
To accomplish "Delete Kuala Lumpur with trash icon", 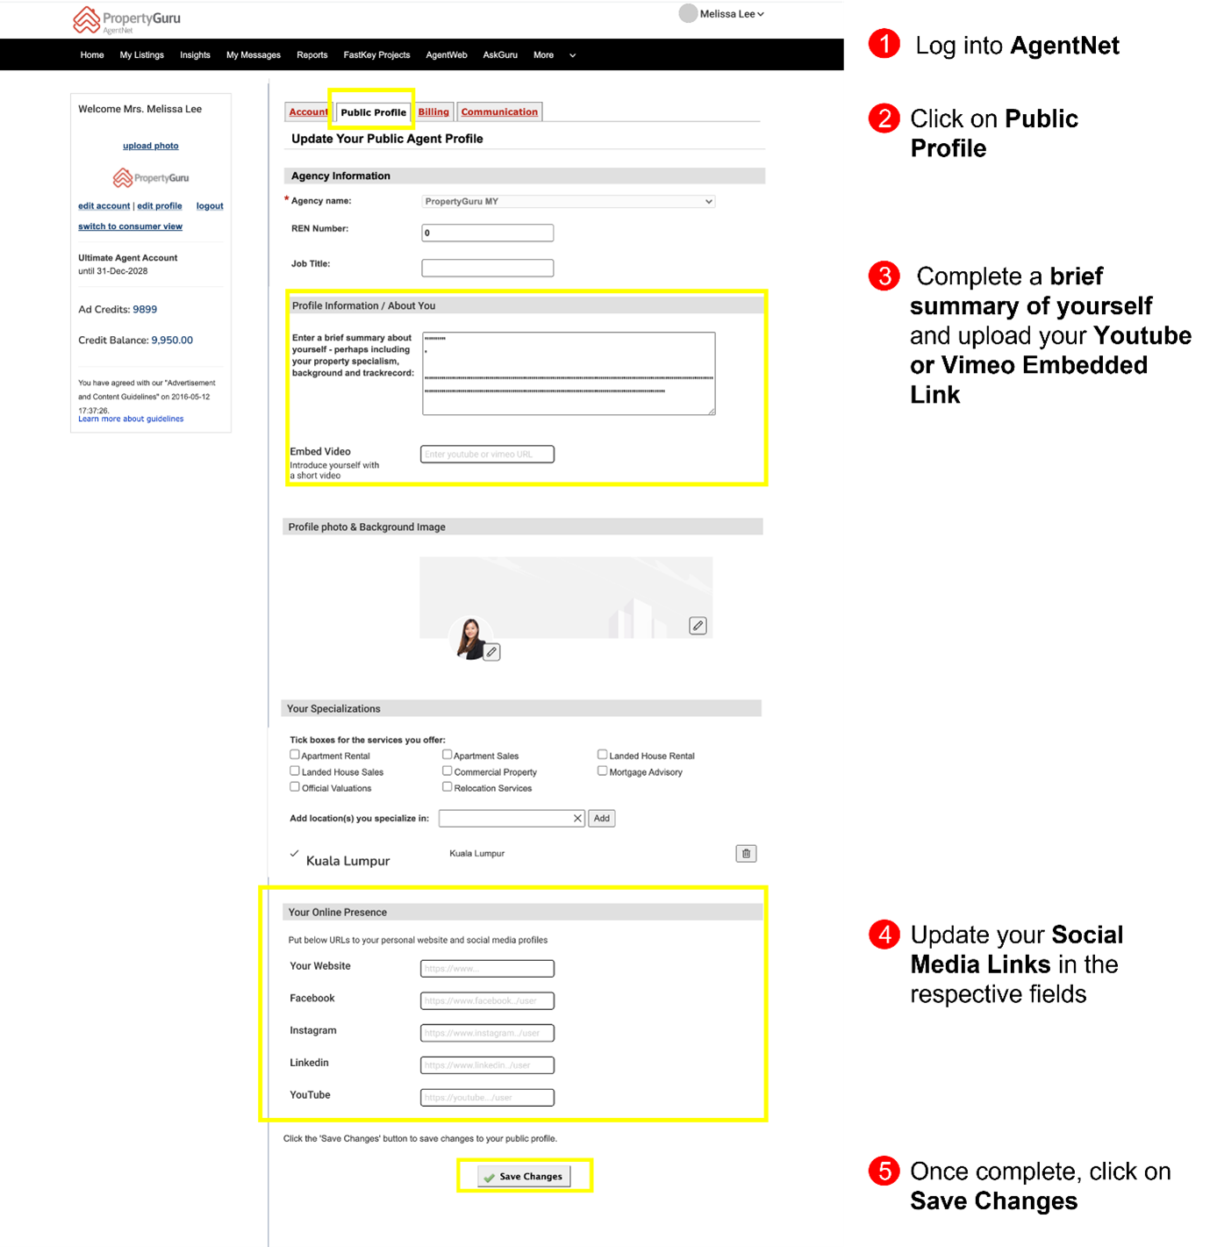I will [x=746, y=853].
